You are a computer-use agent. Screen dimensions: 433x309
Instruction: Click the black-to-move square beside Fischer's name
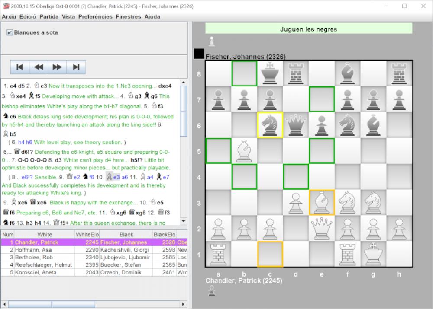(198, 53)
